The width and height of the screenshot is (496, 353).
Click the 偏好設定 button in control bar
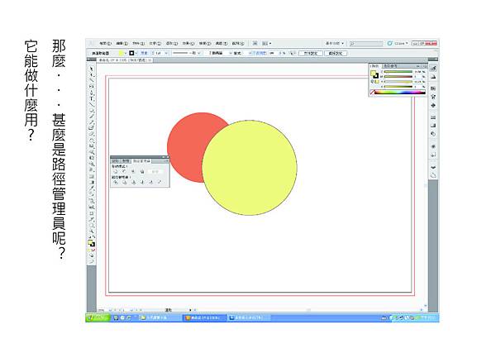click(x=336, y=53)
